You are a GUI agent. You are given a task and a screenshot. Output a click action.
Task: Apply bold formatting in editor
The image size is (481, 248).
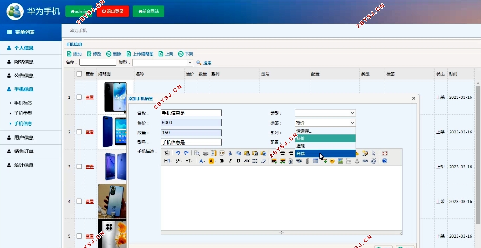pyautogui.click(x=222, y=161)
